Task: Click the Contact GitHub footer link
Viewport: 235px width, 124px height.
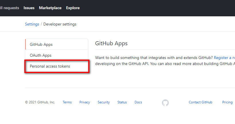Action: [x=201, y=102]
